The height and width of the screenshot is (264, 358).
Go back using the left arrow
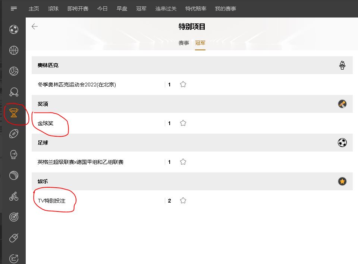coord(35,26)
